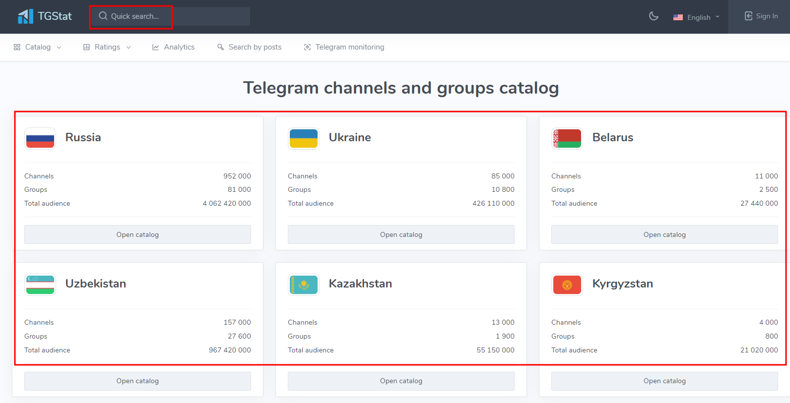This screenshot has height=403, width=790.
Task: Open the Russia heading
Action: 83,137
